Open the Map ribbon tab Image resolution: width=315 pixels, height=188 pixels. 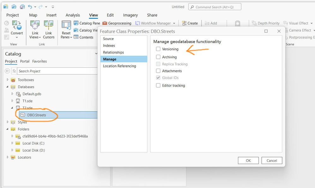click(33, 15)
